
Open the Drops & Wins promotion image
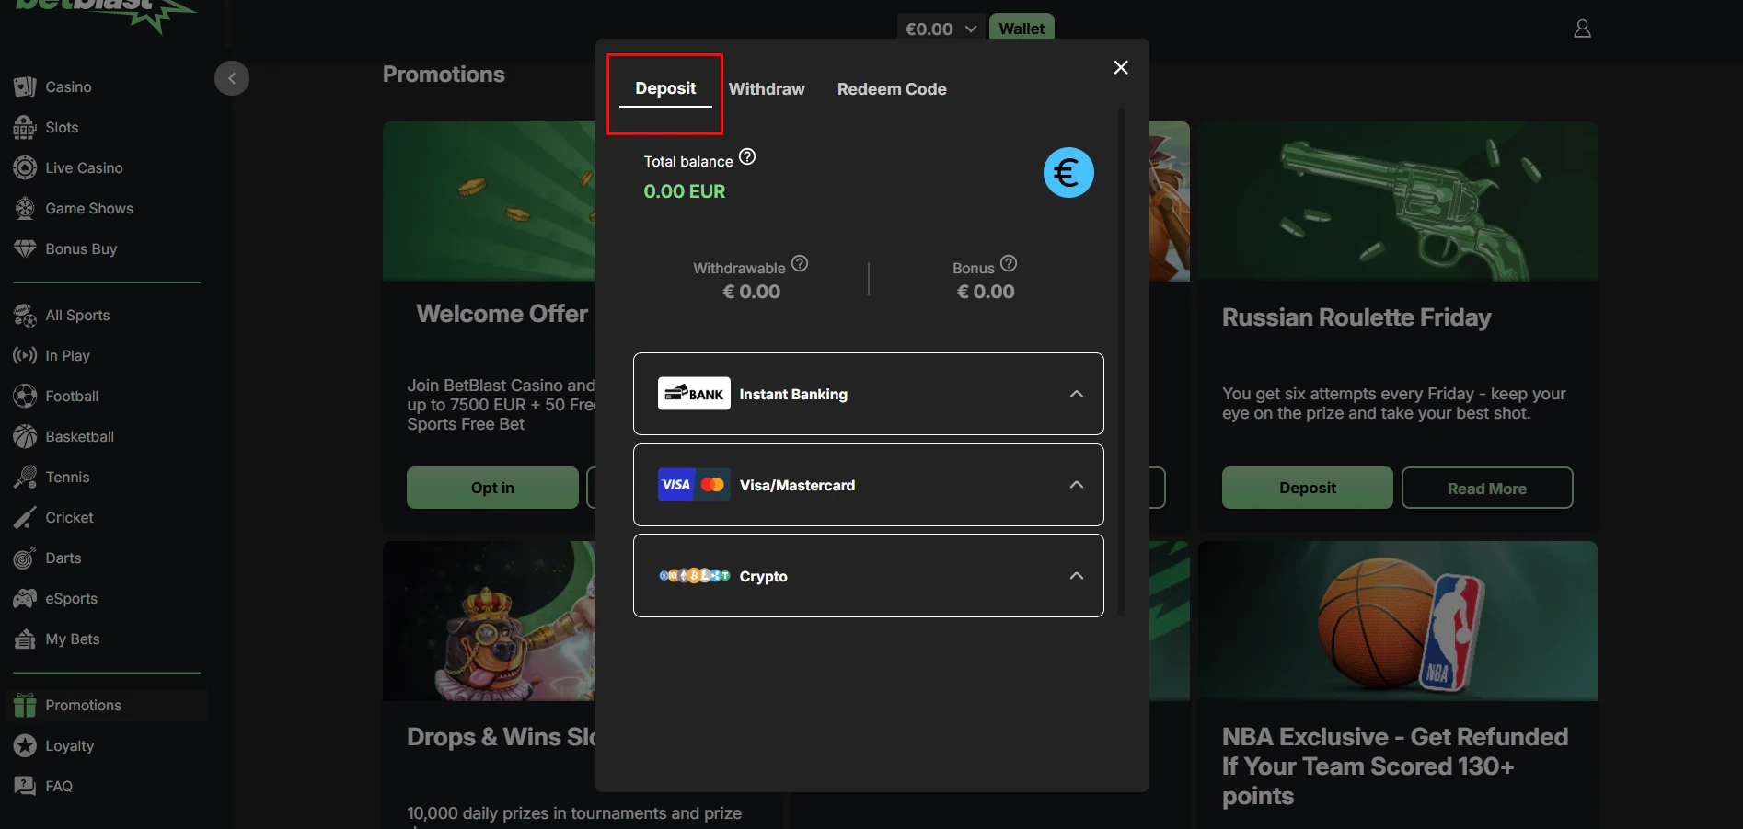click(489, 621)
